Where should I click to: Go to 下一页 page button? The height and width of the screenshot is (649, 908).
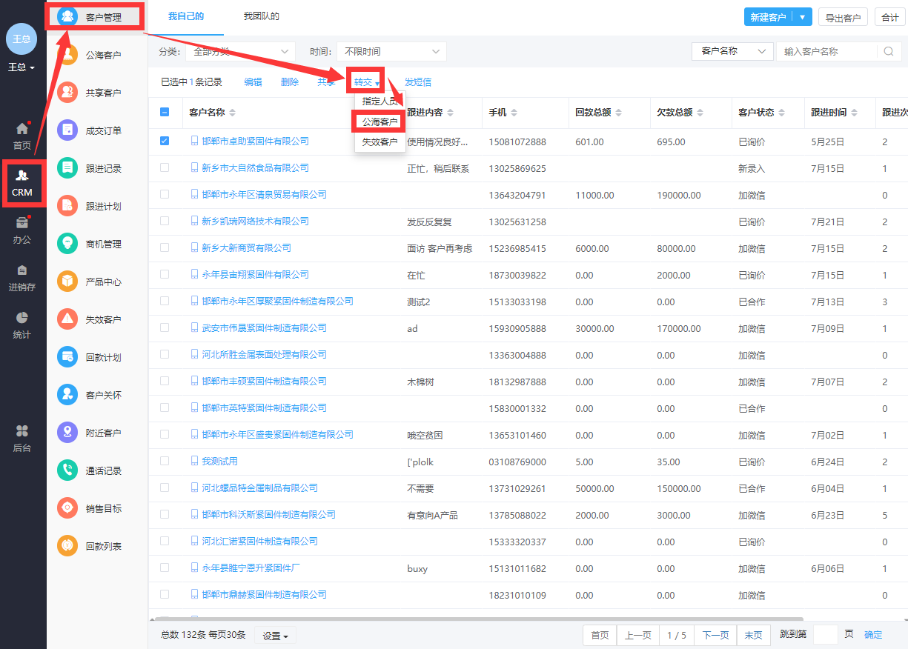(x=716, y=635)
